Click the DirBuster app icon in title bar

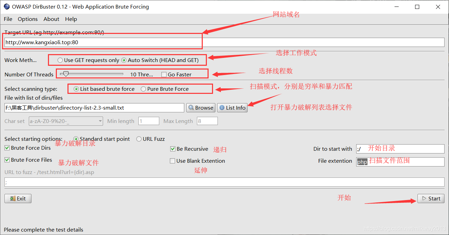coord(7,7)
